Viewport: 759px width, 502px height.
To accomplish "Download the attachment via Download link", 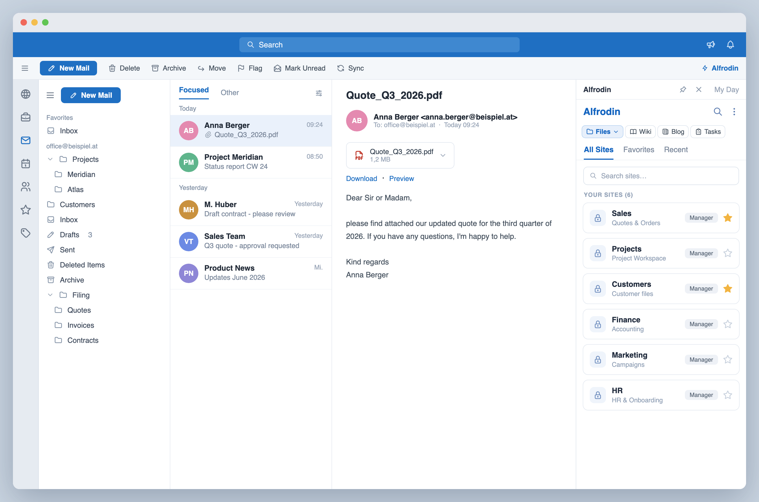I will click(361, 179).
